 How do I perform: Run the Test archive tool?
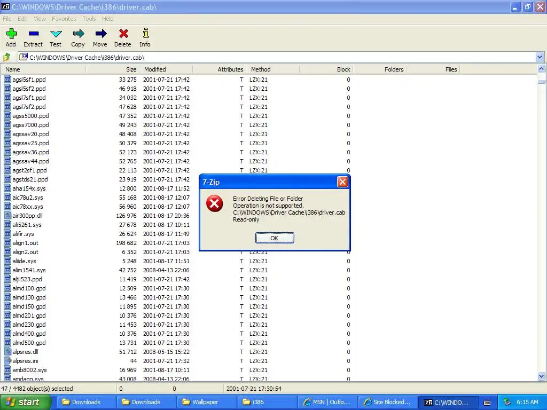(56, 34)
